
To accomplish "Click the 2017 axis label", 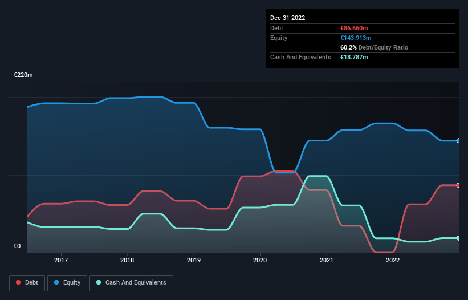I will (61, 260).
